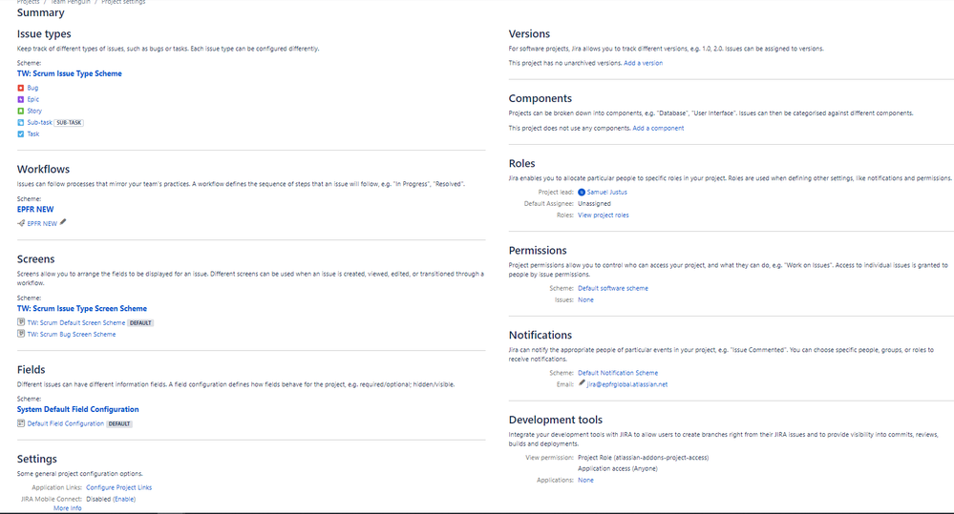Click None link for Applications
Image resolution: width=954 pixels, height=514 pixels.
[585, 481]
